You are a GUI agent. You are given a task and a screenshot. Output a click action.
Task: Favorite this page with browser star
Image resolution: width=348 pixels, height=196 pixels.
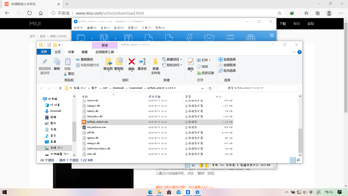(x=279, y=13)
